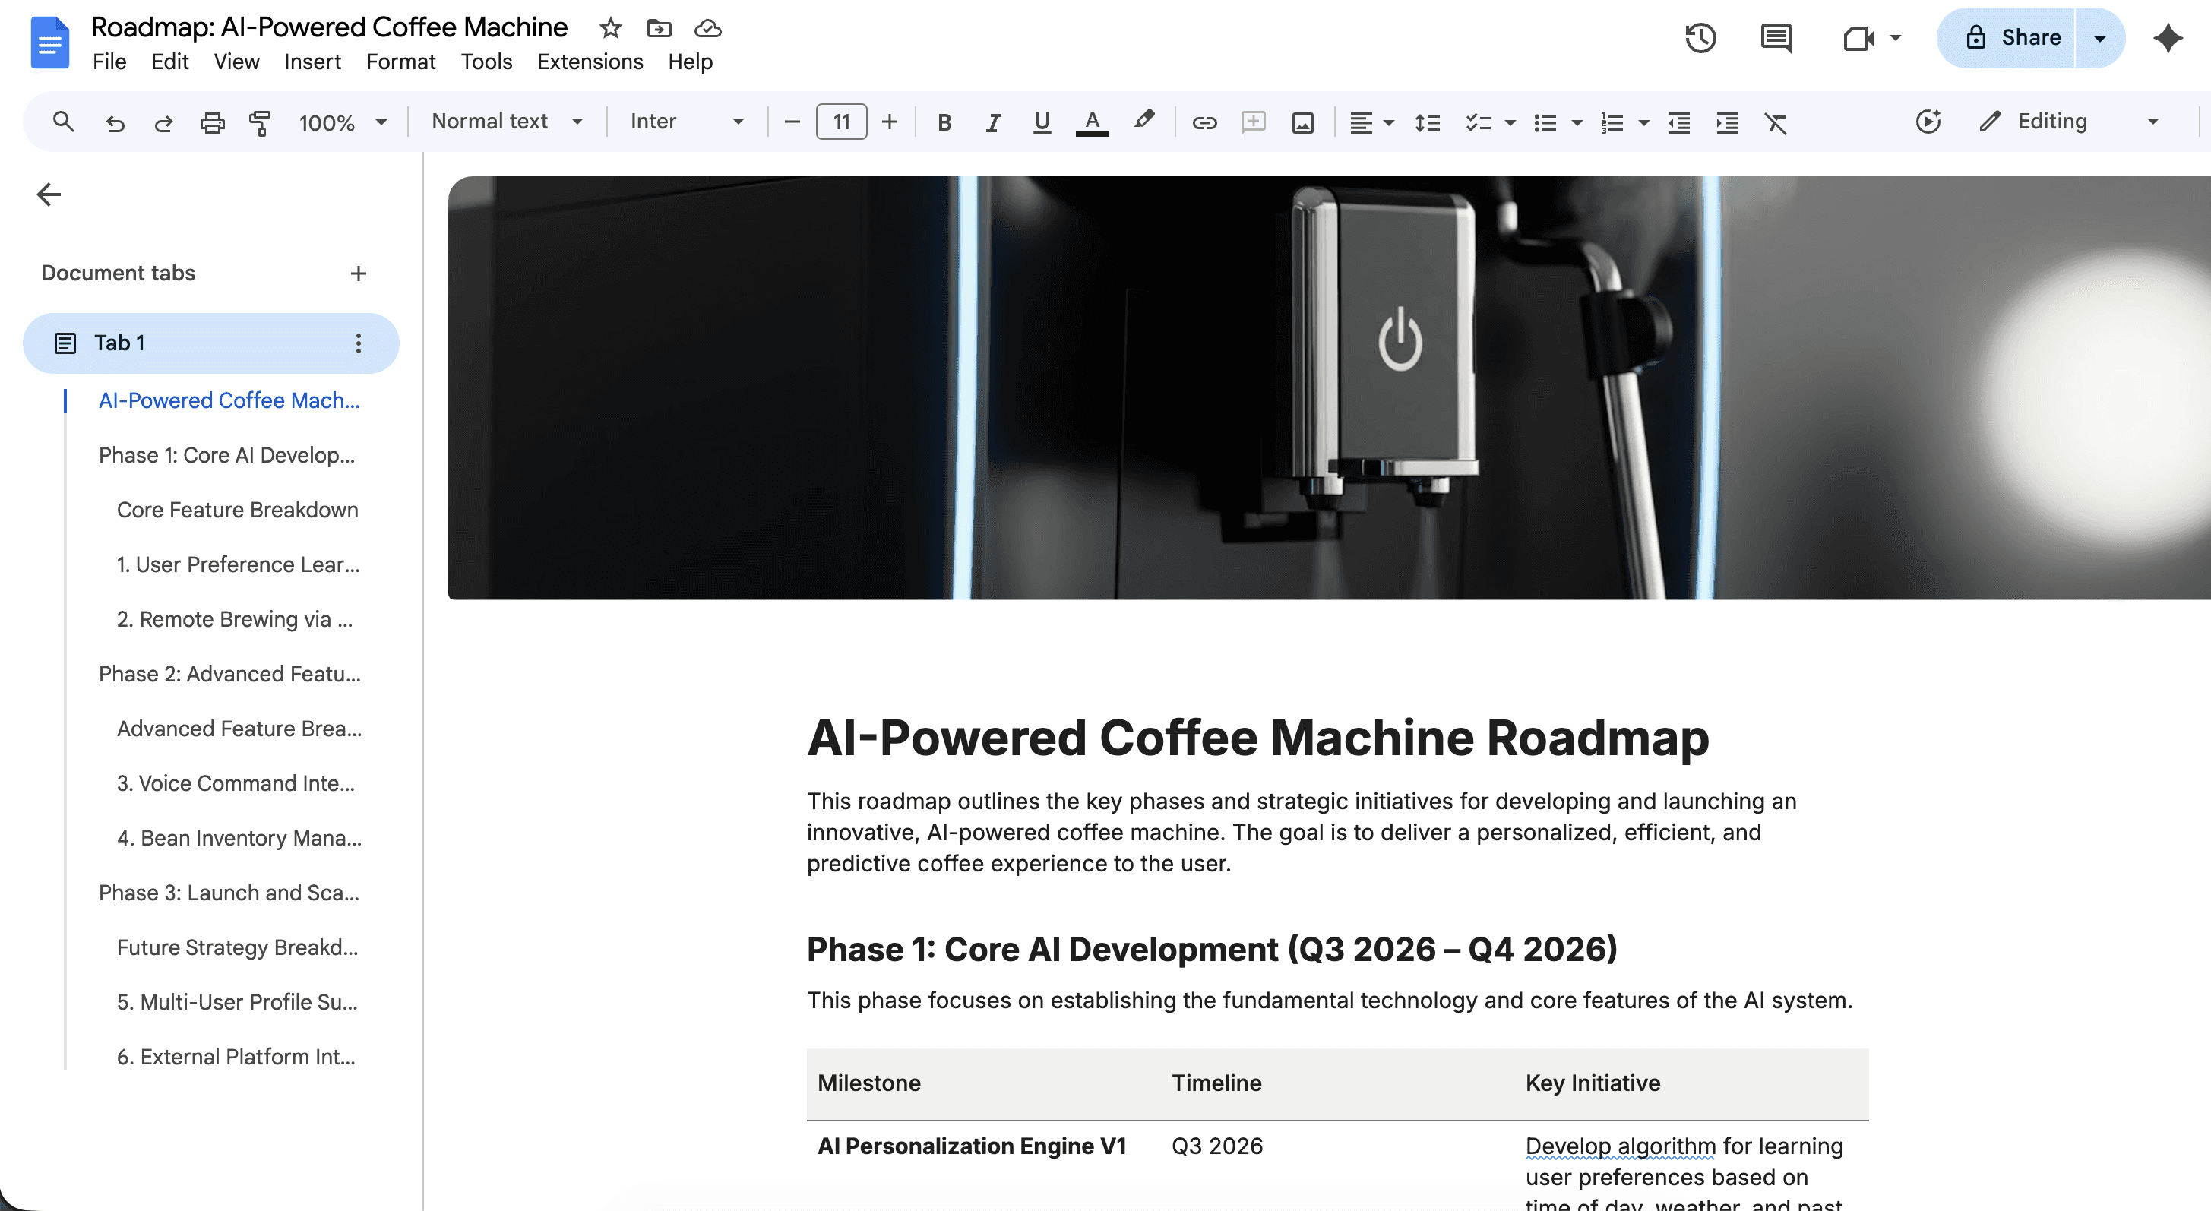Star this document
The height and width of the screenshot is (1211, 2211).
(610, 28)
